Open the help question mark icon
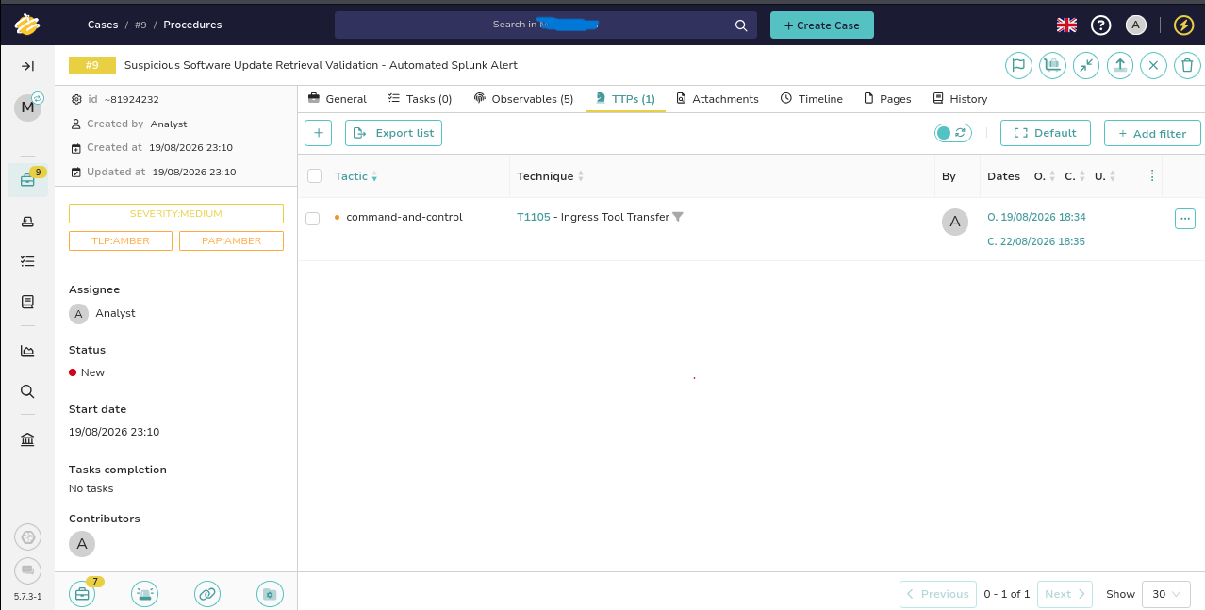 [x=1100, y=25]
